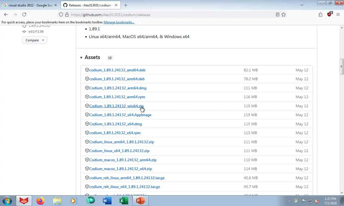The width and height of the screenshot is (344, 206).
Task: Click the List all tabs chevron
Action: click(x=302, y=5)
